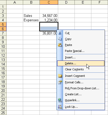Viewport: 108px width, 115px height.
Task: Select highlighted row 5 header
Action: pyautogui.click(x=3, y=24)
